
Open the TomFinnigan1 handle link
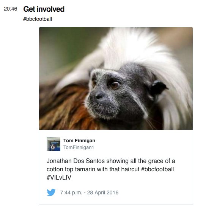79,147
